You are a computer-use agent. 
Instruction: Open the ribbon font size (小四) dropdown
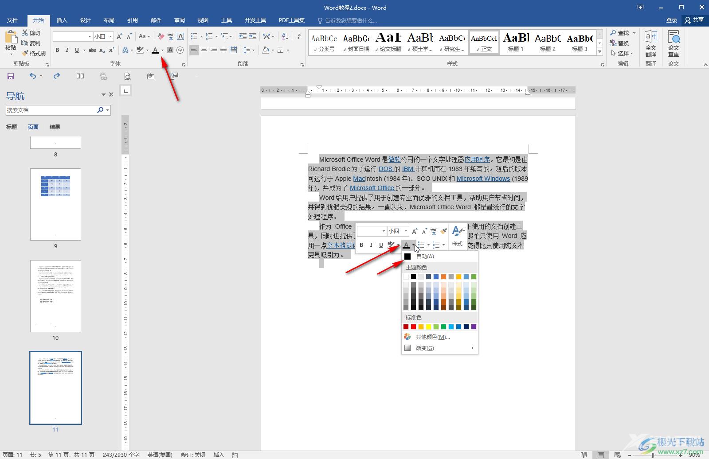[x=111, y=36]
